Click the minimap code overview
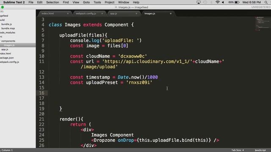The width and height of the screenshot is (271, 152). pos(263,24)
